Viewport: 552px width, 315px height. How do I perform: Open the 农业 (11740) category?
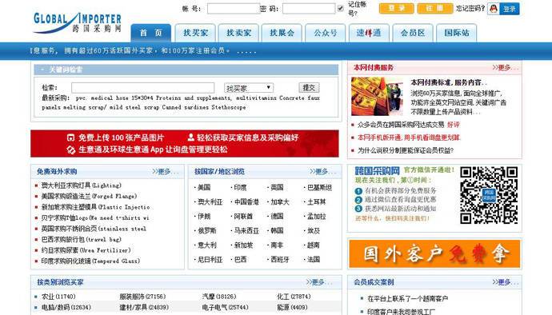coord(58,297)
